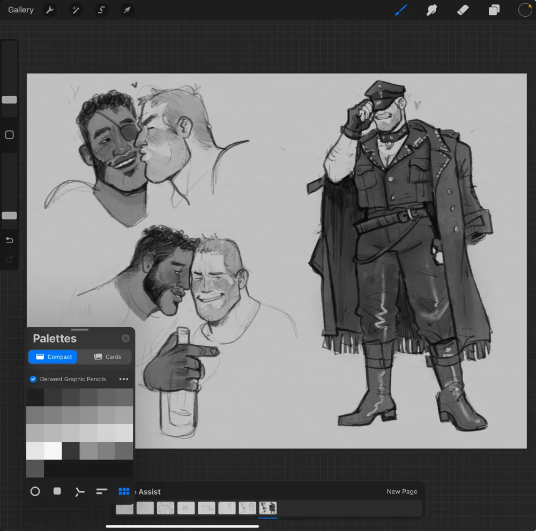Open the Adjustments magic wand menu

click(x=76, y=10)
